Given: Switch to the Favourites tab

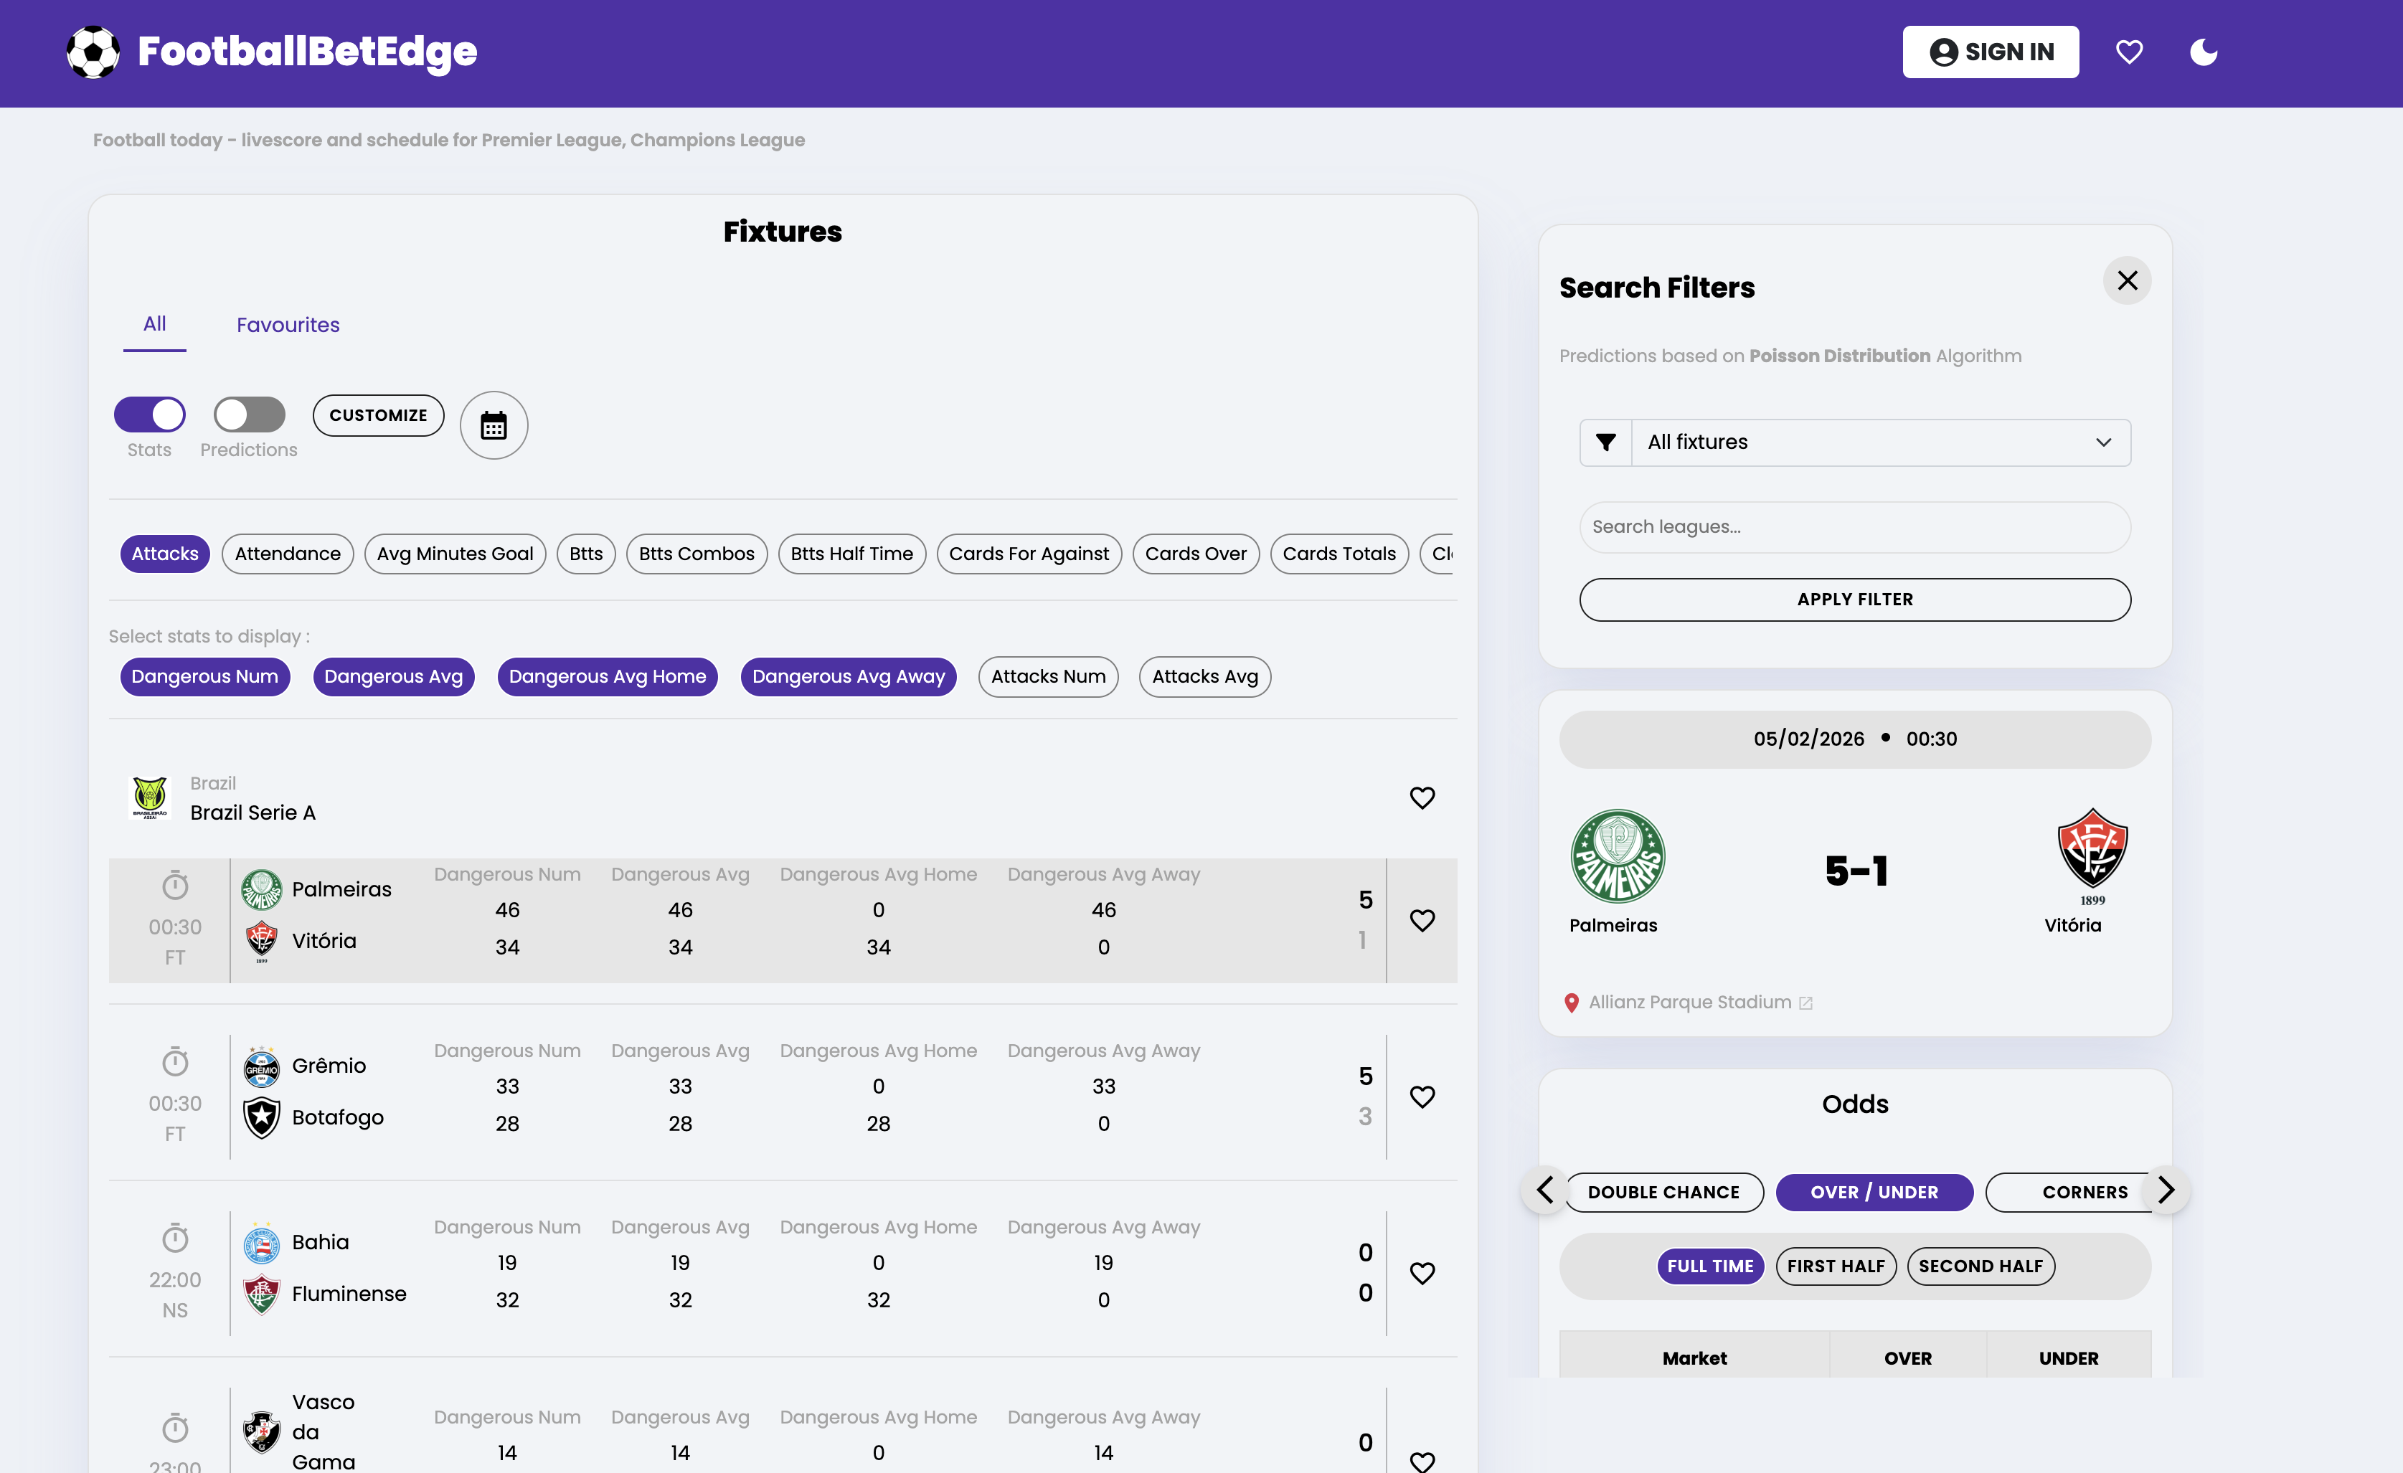Looking at the screenshot, I should (x=288, y=325).
